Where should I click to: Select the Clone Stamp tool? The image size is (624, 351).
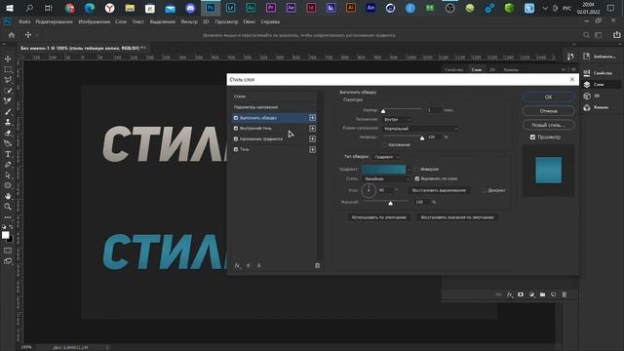tap(8, 122)
